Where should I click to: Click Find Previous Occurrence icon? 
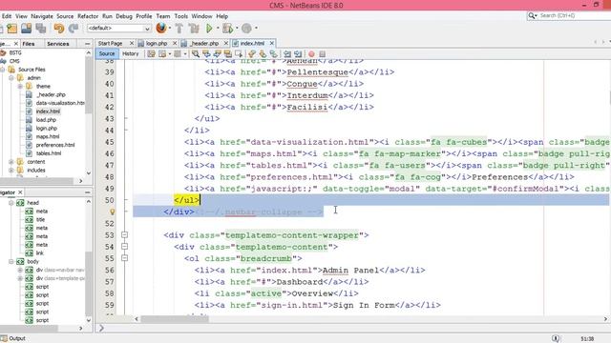(206, 53)
